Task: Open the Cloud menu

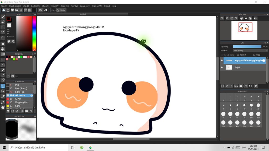Action: click(107, 6)
